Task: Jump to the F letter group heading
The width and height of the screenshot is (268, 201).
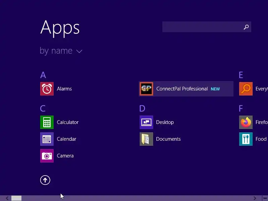Action: click(x=241, y=109)
